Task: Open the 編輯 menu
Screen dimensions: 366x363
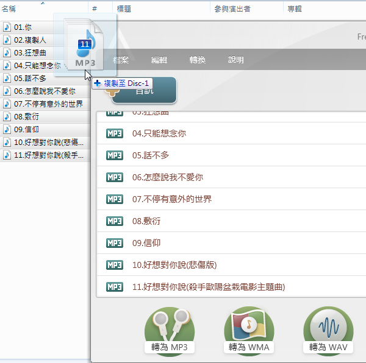Action: tap(159, 60)
